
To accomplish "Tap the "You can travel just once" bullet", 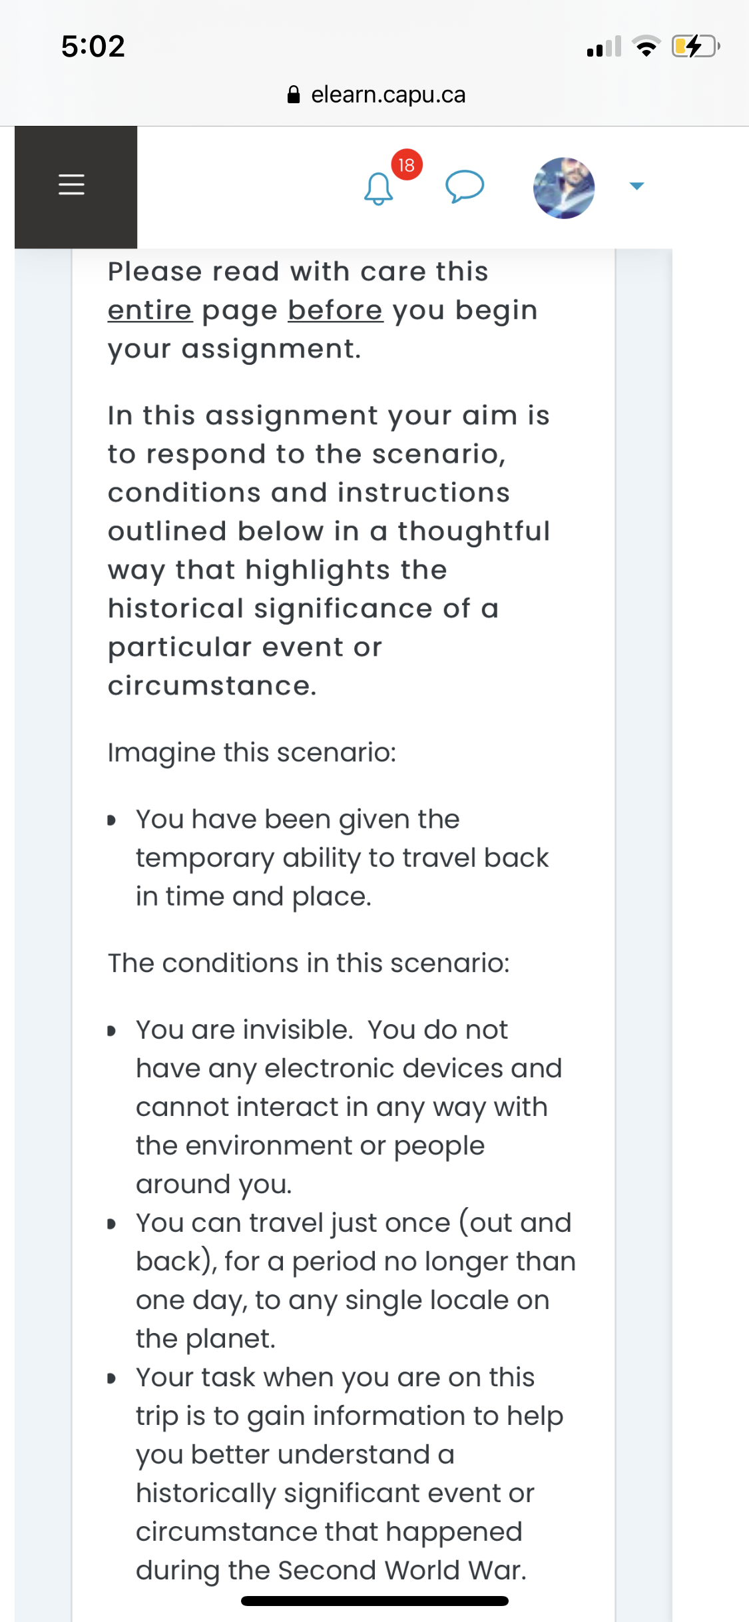I will pos(343,1281).
